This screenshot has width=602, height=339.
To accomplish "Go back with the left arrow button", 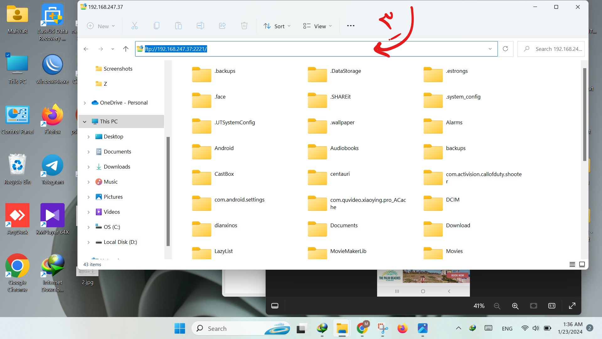I will 86,49.
